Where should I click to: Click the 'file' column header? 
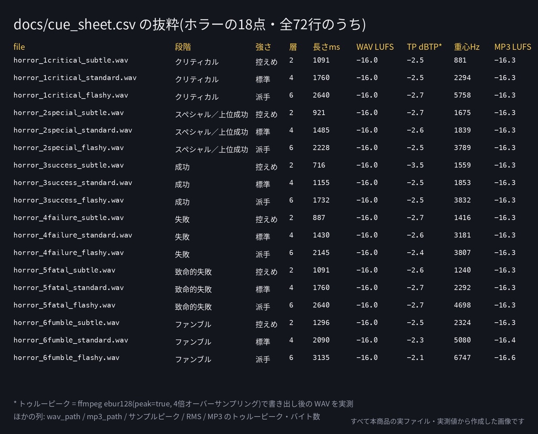click(19, 47)
